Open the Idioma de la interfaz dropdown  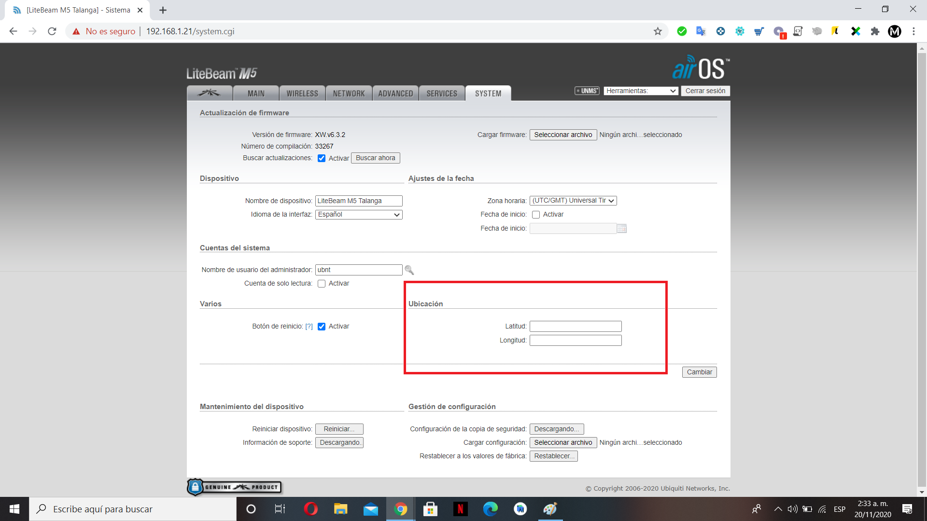pos(359,215)
